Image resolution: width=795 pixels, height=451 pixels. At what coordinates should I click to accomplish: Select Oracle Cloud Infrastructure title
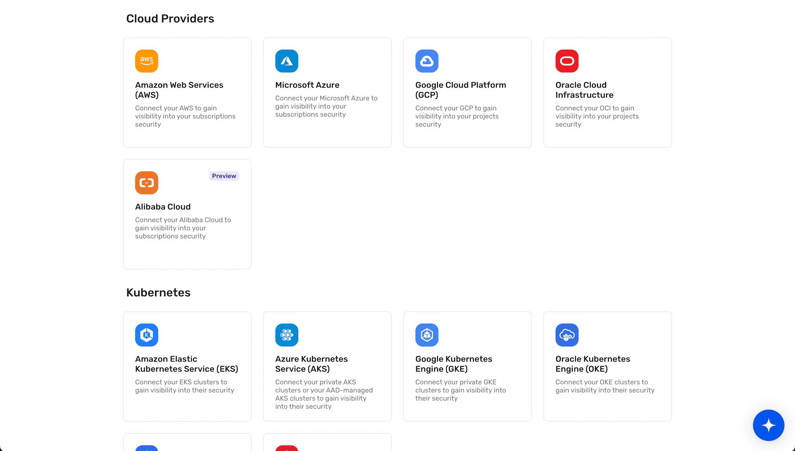click(x=584, y=90)
